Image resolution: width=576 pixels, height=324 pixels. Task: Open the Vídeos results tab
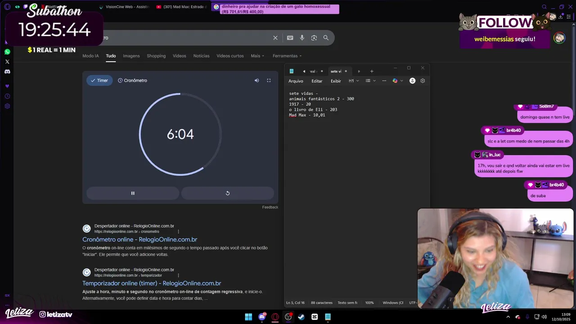180,56
